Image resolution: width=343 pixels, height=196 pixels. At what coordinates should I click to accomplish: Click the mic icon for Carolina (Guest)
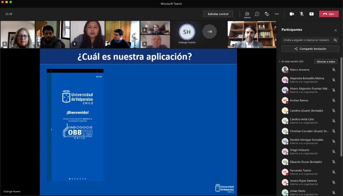coord(334,111)
